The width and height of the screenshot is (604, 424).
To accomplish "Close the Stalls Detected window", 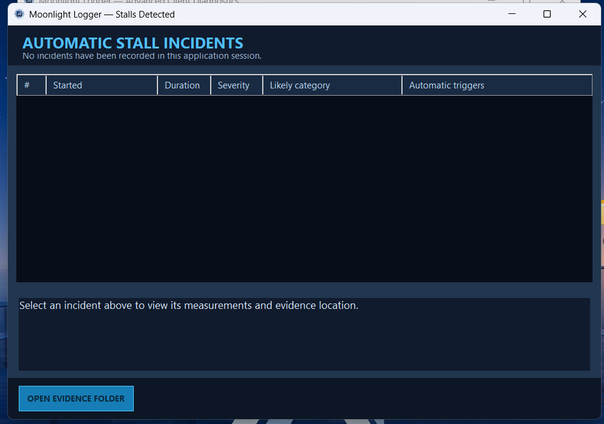I will [582, 14].
